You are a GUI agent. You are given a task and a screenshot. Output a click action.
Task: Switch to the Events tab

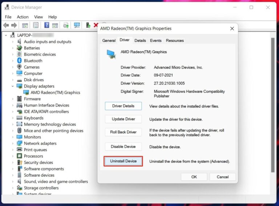pyautogui.click(x=156, y=41)
